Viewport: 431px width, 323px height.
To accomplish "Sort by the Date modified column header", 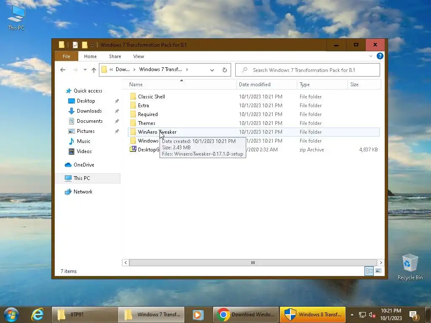I will click(x=266, y=84).
